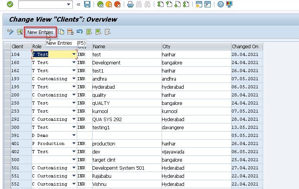Click the Find Next binoculars icon

click(x=147, y=4)
